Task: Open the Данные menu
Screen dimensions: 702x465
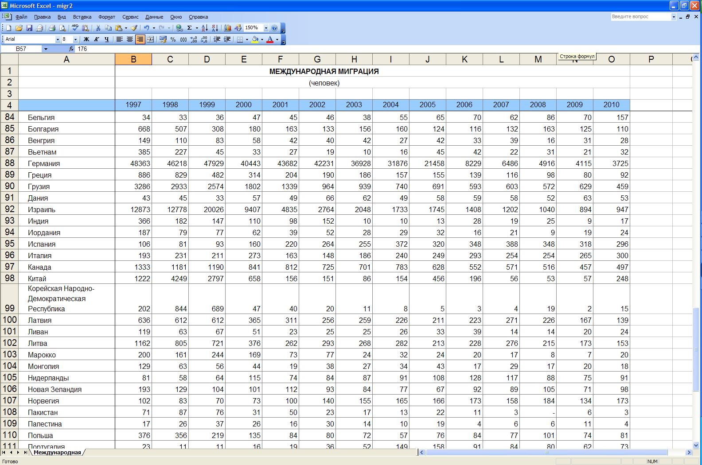Action: click(x=154, y=17)
